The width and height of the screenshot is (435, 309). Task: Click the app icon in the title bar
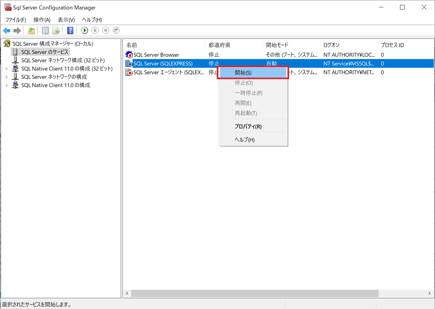[8, 7]
